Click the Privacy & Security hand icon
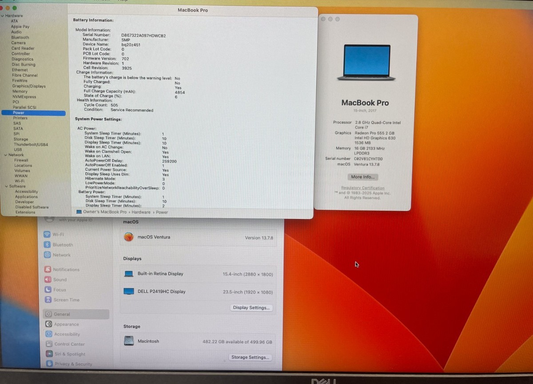The width and height of the screenshot is (533, 384). click(x=50, y=364)
